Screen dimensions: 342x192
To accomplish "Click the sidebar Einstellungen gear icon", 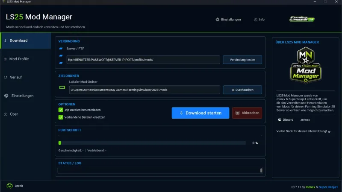I will coord(6,96).
